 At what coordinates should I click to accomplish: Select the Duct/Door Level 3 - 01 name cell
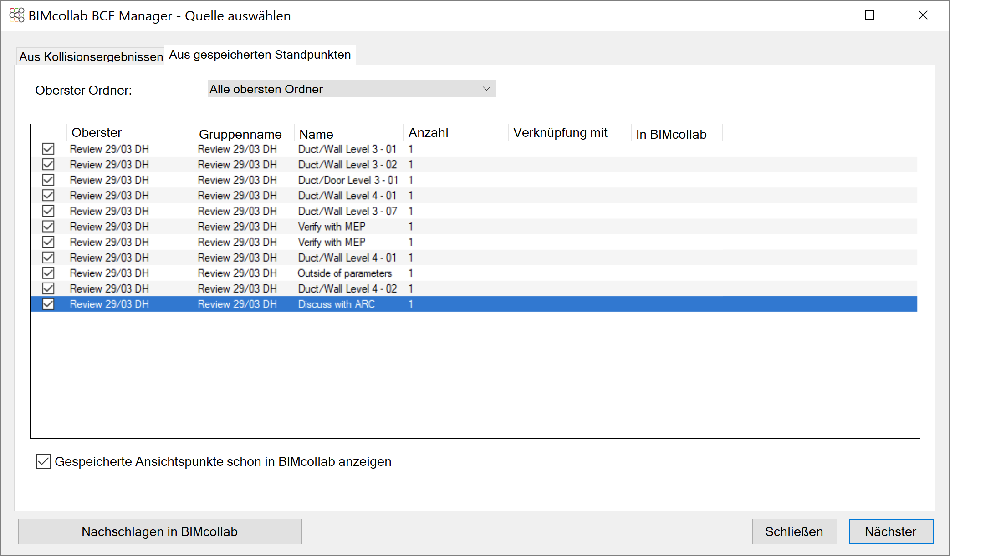click(x=348, y=180)
